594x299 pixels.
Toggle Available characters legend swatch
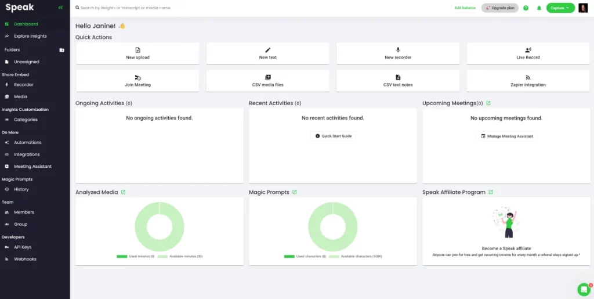[x=334, y=257]
